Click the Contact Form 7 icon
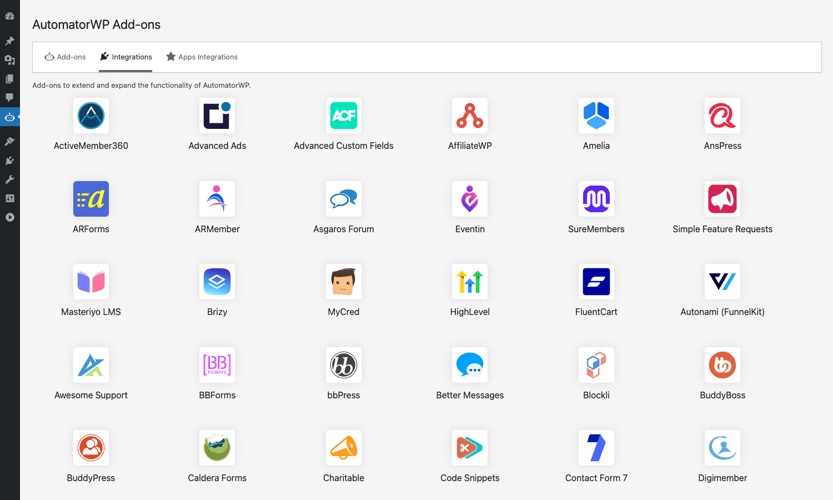The width and height of the screenshot is (833, 500). 596,448
